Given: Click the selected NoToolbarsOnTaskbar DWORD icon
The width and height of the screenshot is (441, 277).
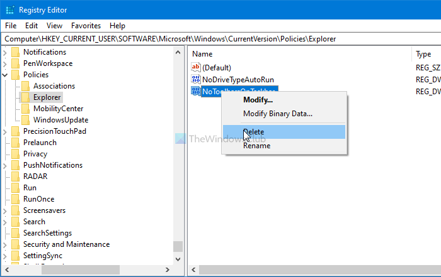Looking at the screenshot, I should (x=196, y=91).
